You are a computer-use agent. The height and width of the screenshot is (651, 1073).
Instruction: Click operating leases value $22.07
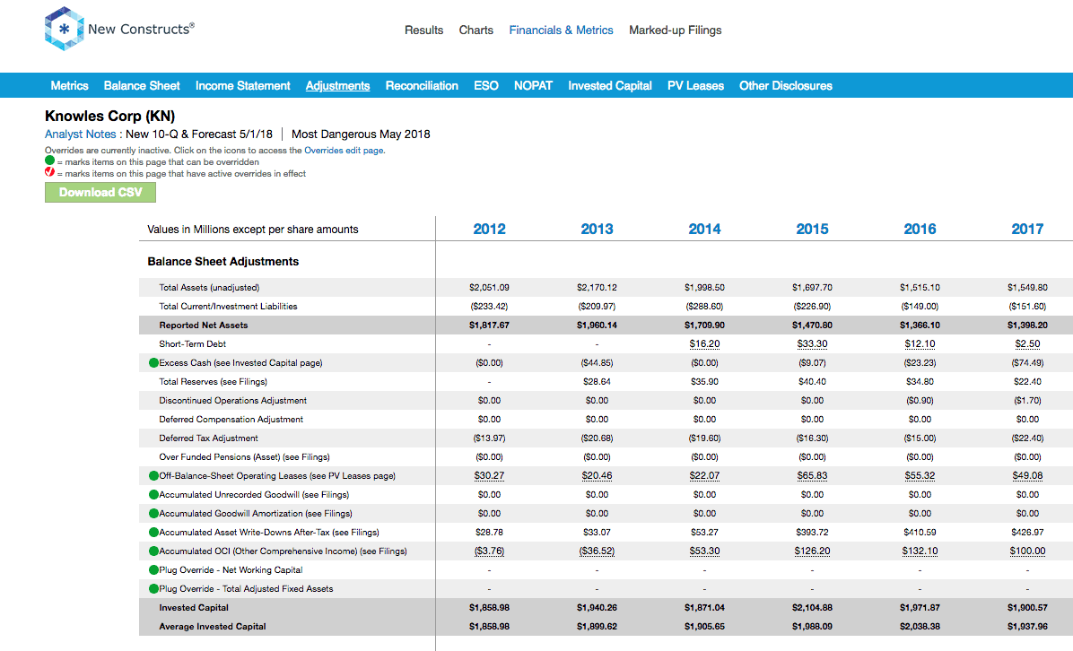pos(704,475)
